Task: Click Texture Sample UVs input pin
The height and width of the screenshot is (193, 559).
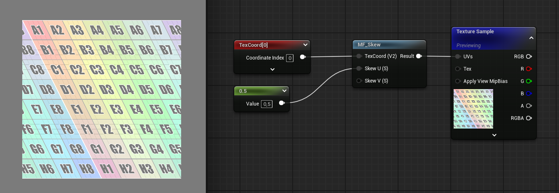Action: tap(457, 57)
